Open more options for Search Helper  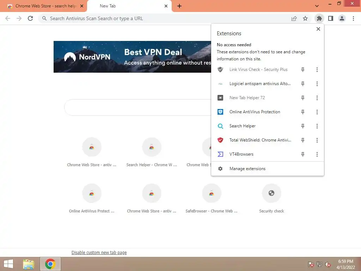(x=317, y=126)
